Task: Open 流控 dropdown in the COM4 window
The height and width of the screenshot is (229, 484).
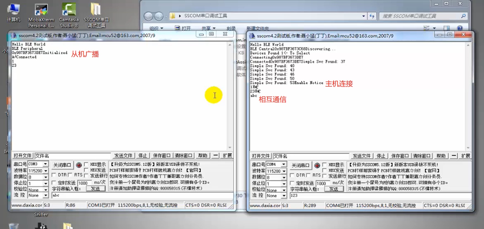Action: (284, 196)
